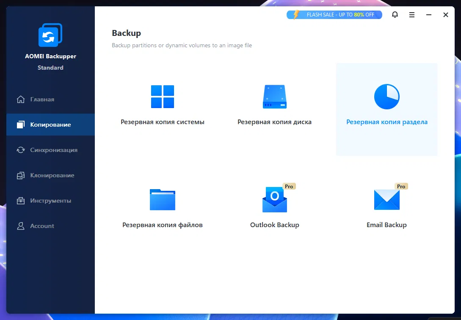Click the Email Backup envelope icon
461x320 pixels.
click(x=386, y=200)
